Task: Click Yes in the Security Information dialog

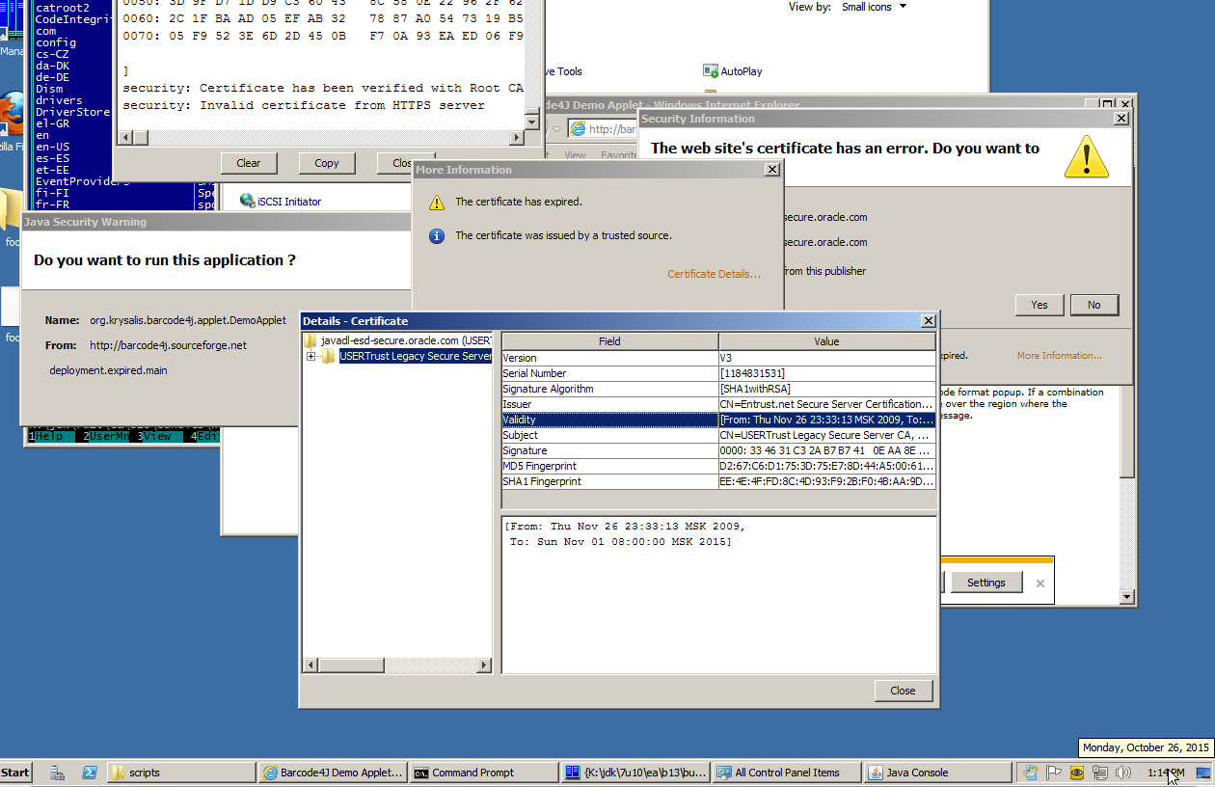Action: [x=1039, y=305]
